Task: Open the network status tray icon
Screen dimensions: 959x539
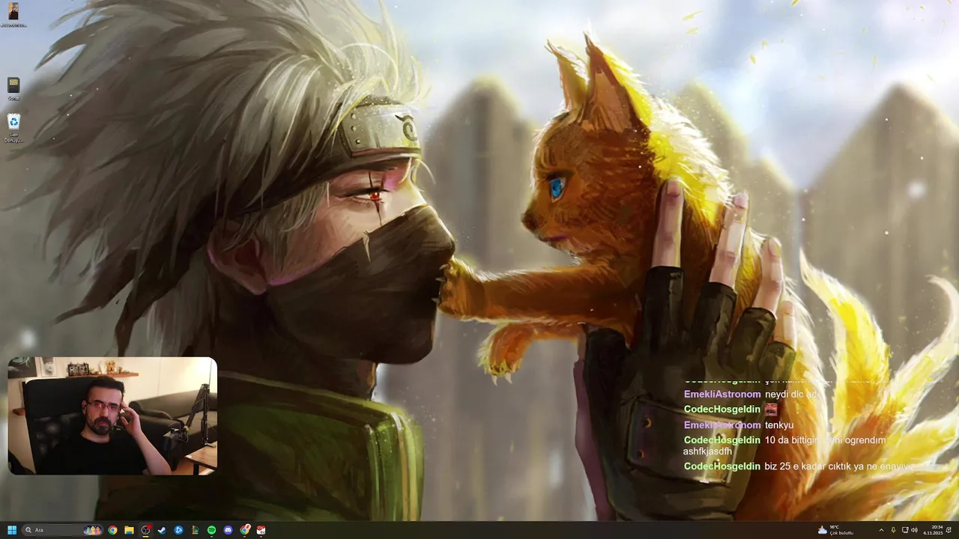Action: [904, 530]
